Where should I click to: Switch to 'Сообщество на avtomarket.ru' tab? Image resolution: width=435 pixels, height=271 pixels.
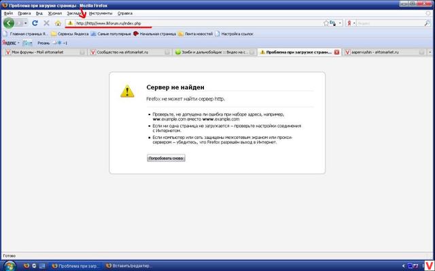pos(129,52)
